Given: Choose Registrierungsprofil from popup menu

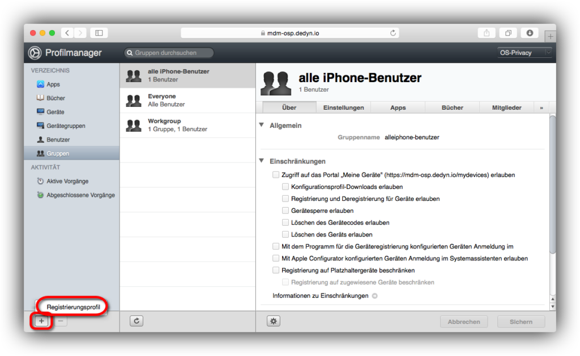Looking at the screenshot, I should click(x=73, y=307).
